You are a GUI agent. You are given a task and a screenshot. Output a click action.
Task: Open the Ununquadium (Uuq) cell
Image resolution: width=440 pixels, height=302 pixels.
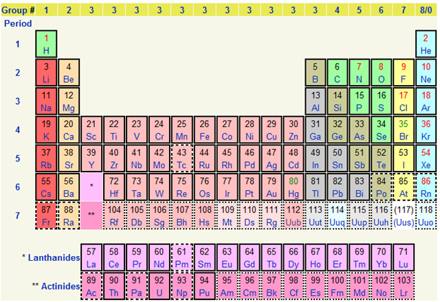pyautogui.click(x=337, y=216)
